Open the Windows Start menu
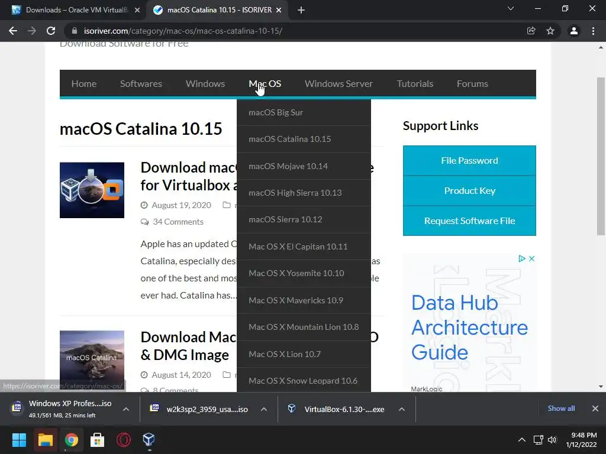The image size is (606, 454). [19, 440]
